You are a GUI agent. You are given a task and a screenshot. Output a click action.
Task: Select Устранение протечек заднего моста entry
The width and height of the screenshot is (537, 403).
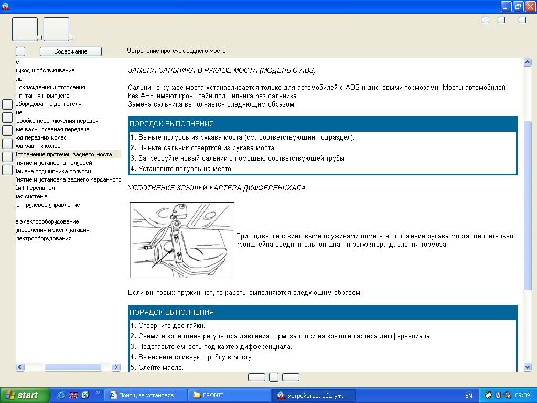pyautogui.click(x=63, y=154)
